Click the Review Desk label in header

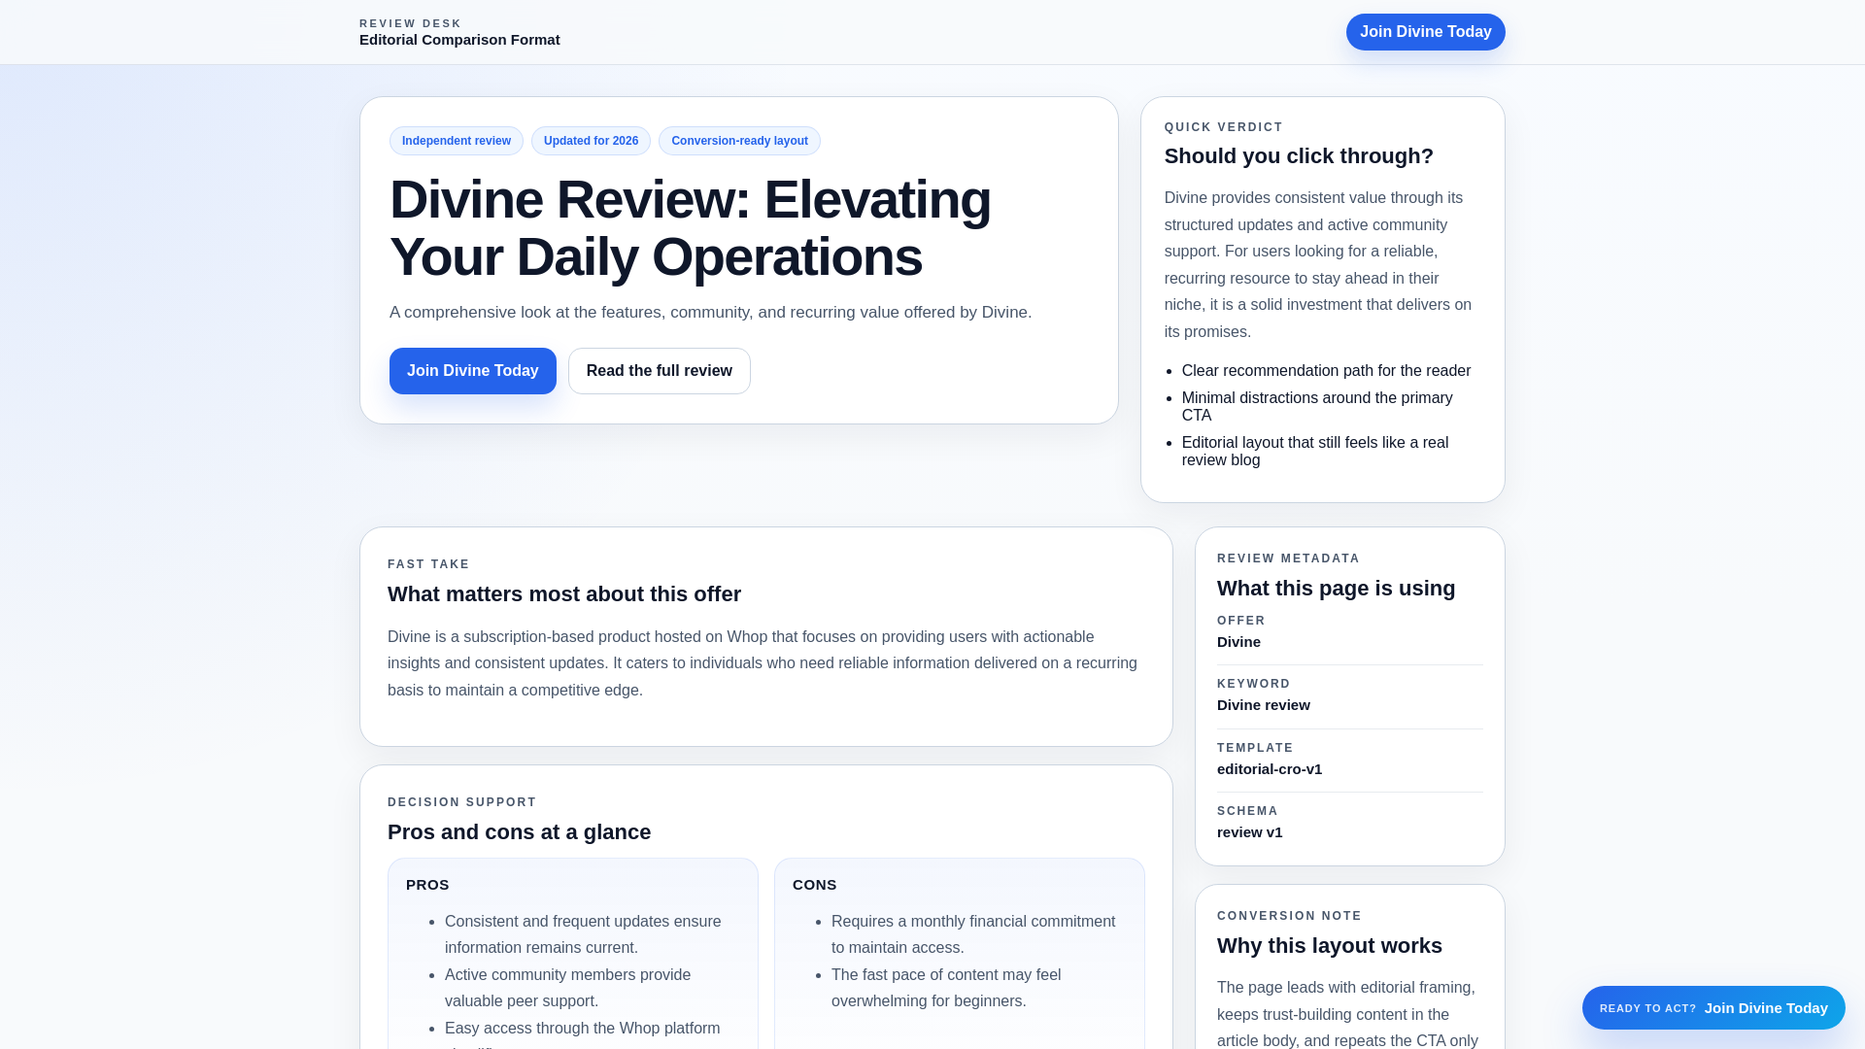point(411,23)
